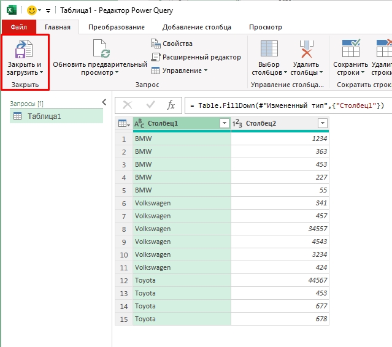Open the Файл tab
The height and width of the screenshot is (347, 392).
point(19,27)
